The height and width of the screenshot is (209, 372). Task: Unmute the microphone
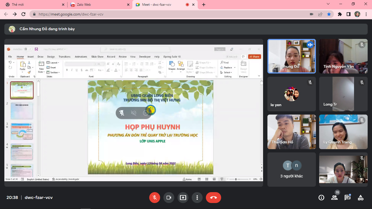click(155, 198)
